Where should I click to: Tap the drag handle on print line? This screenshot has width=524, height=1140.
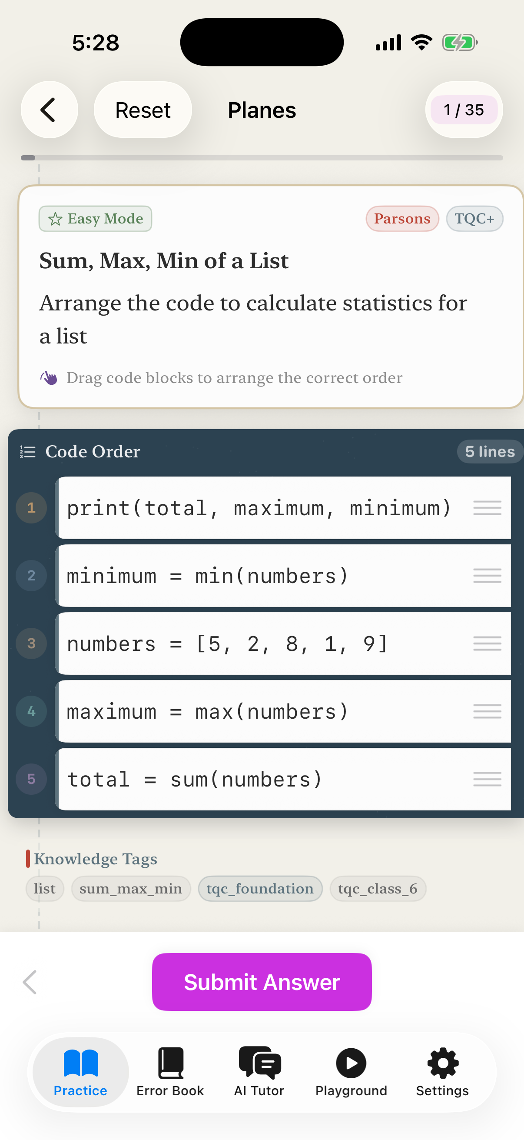(487, 507)
